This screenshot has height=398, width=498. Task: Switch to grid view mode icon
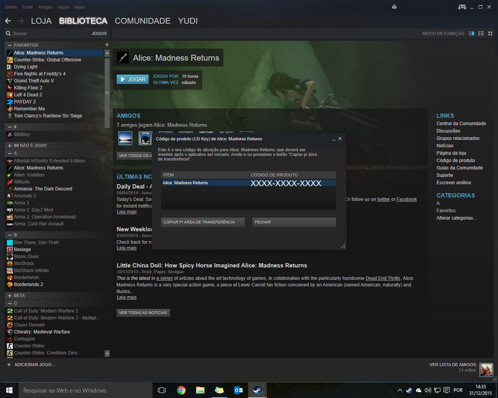coord(490,33)
